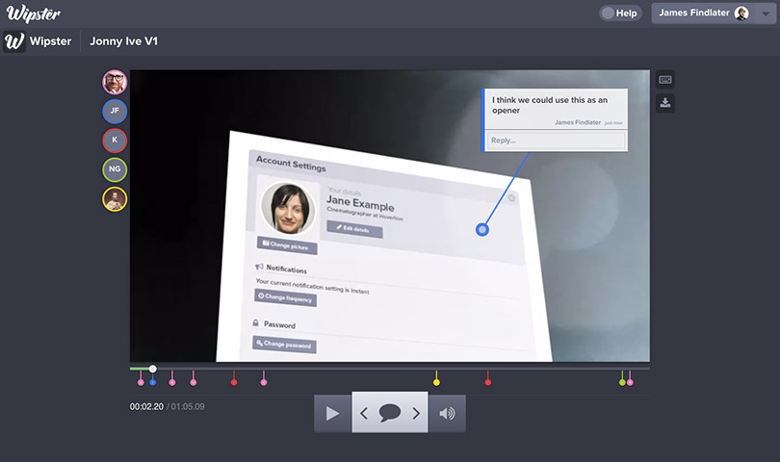Click the Reply input field

[x=556, y=141]
